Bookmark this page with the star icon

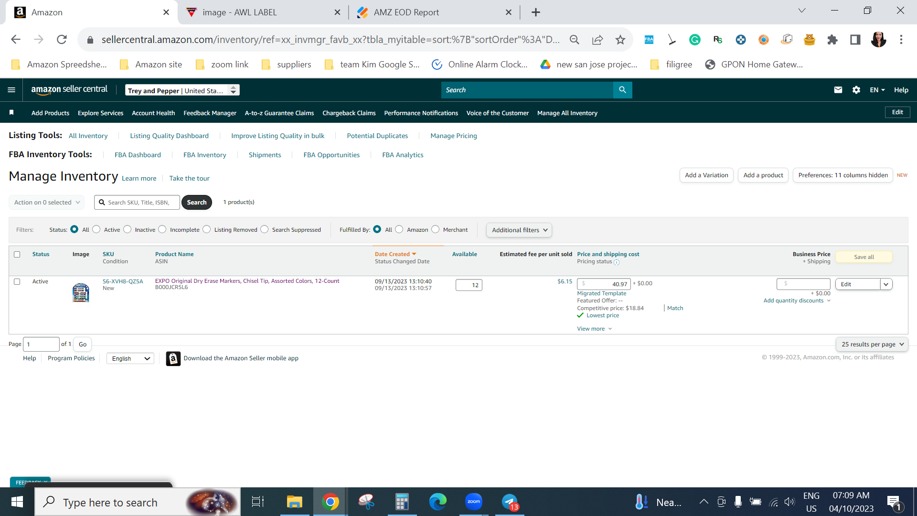(x=620, y=40)
